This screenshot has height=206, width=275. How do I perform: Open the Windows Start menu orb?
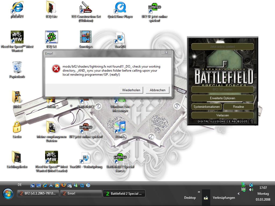tap(8, 193)
